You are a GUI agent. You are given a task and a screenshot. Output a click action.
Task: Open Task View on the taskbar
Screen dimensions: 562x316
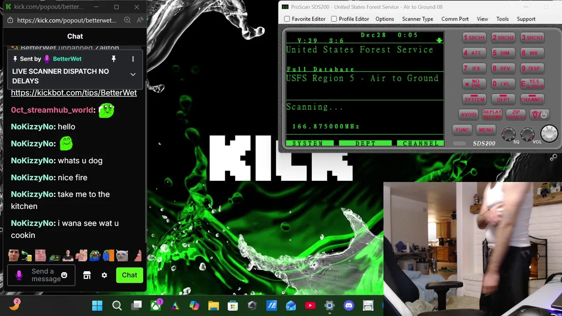pos(137,305)
